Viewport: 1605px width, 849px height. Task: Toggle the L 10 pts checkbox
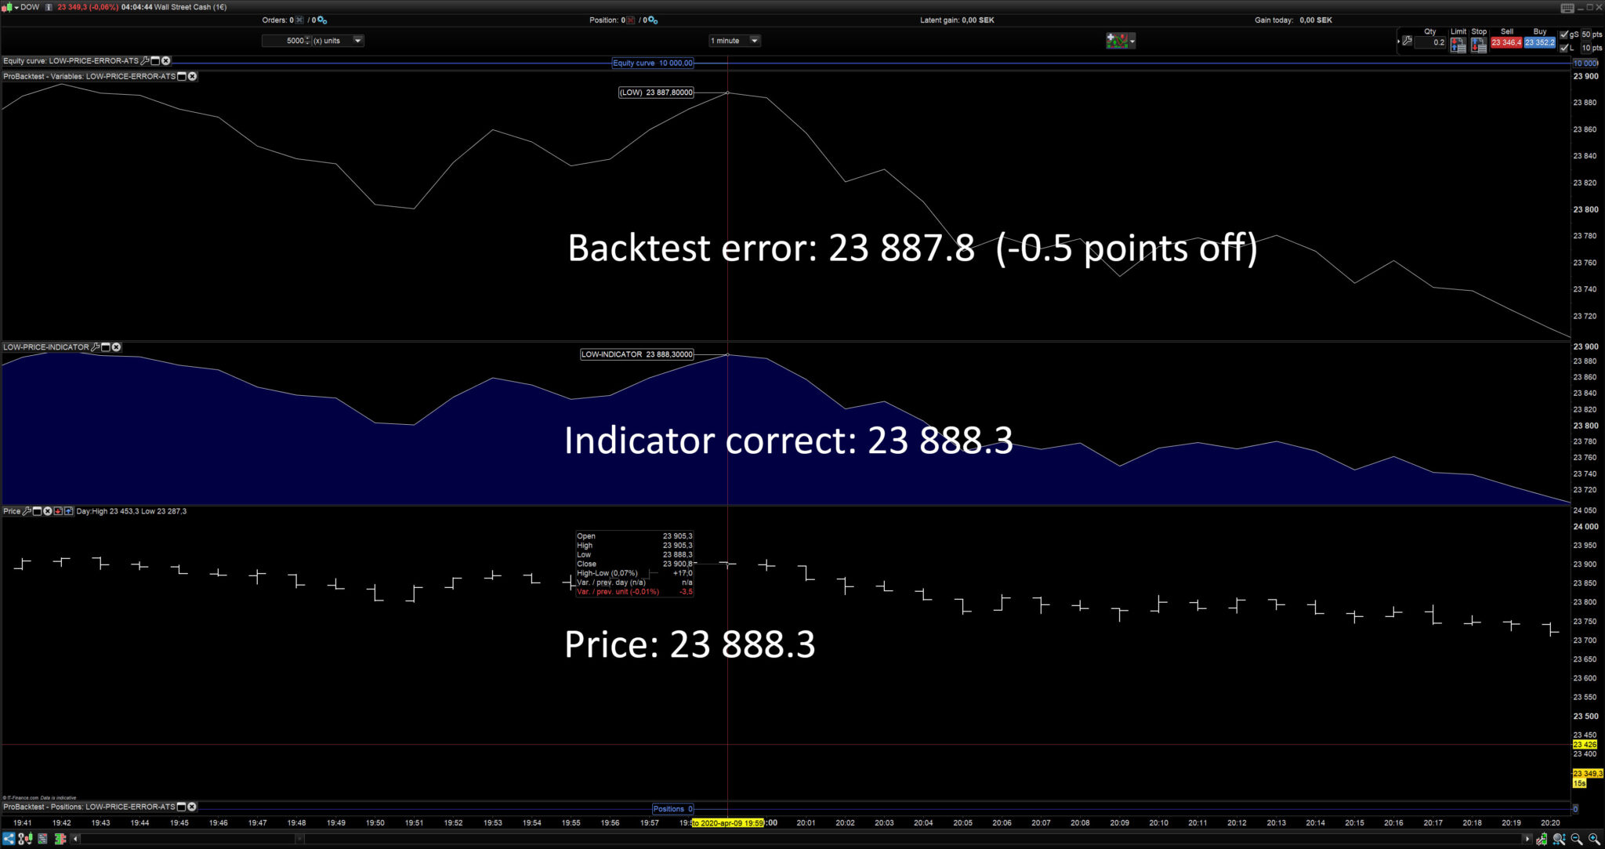(x=1564, y=48)
